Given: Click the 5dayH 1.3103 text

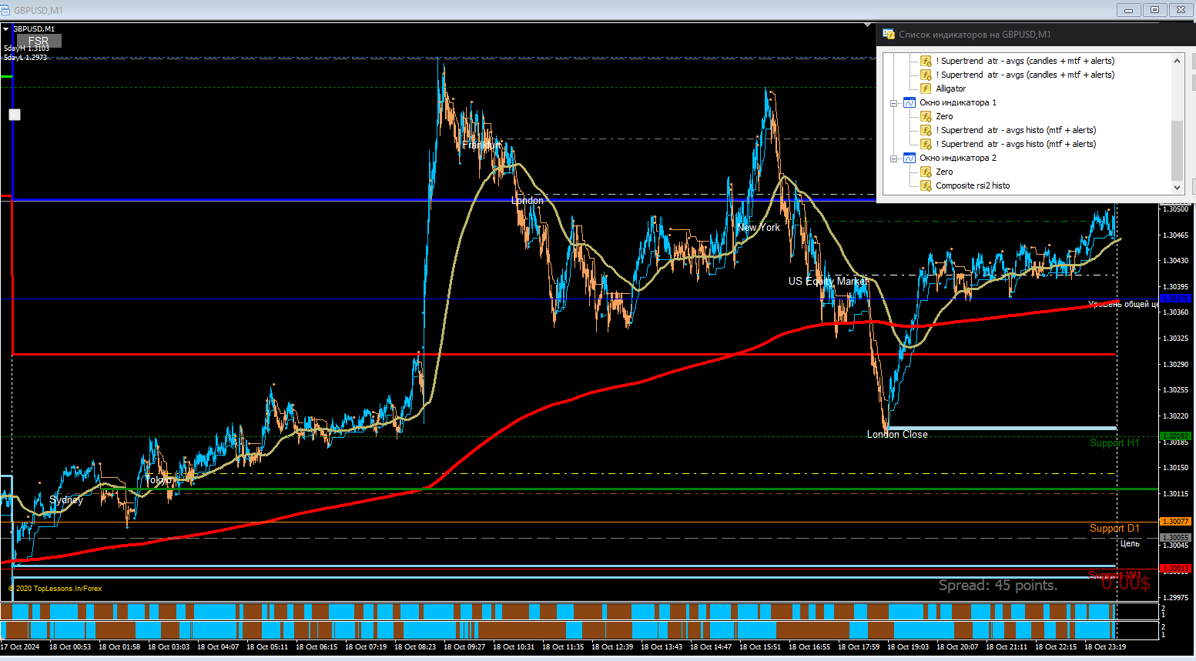Looking at the screenshot, I should (x=26, y=48).
